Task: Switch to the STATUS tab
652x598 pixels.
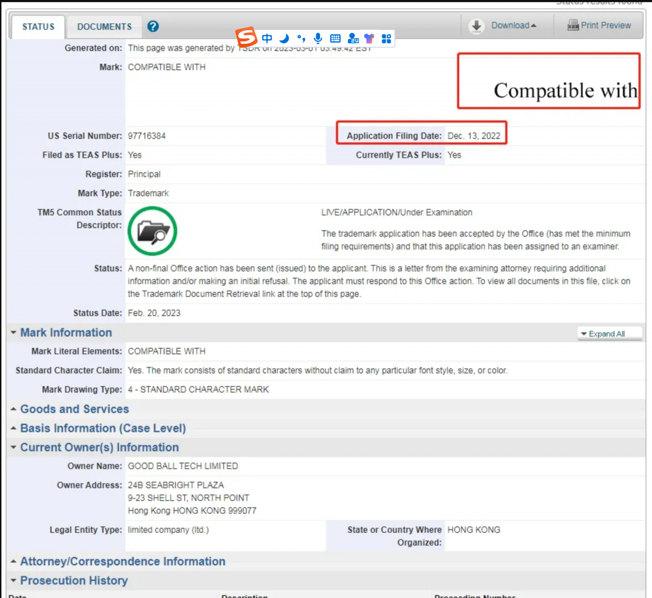Action: click(39, 27)
